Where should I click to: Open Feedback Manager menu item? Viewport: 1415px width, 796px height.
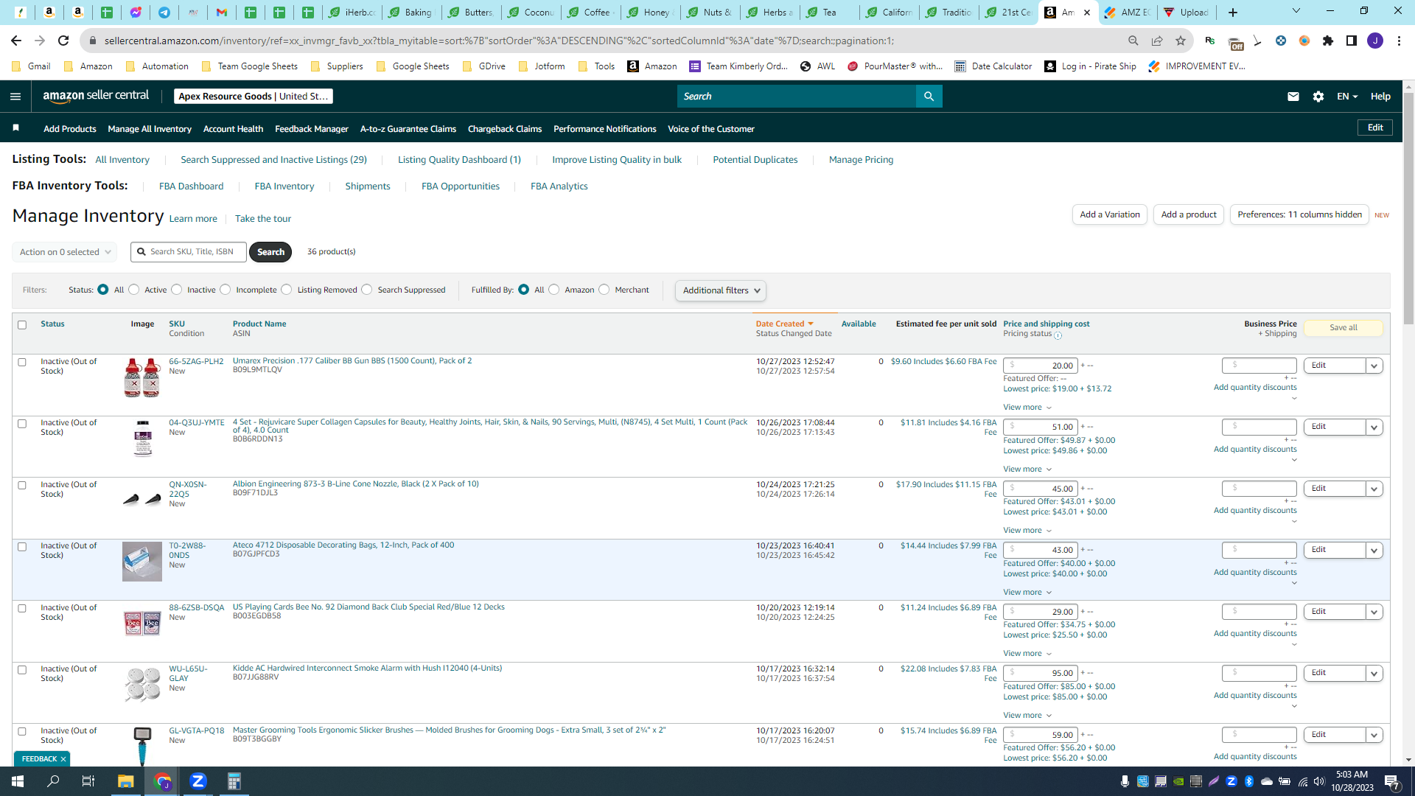(x=312, y=129)
